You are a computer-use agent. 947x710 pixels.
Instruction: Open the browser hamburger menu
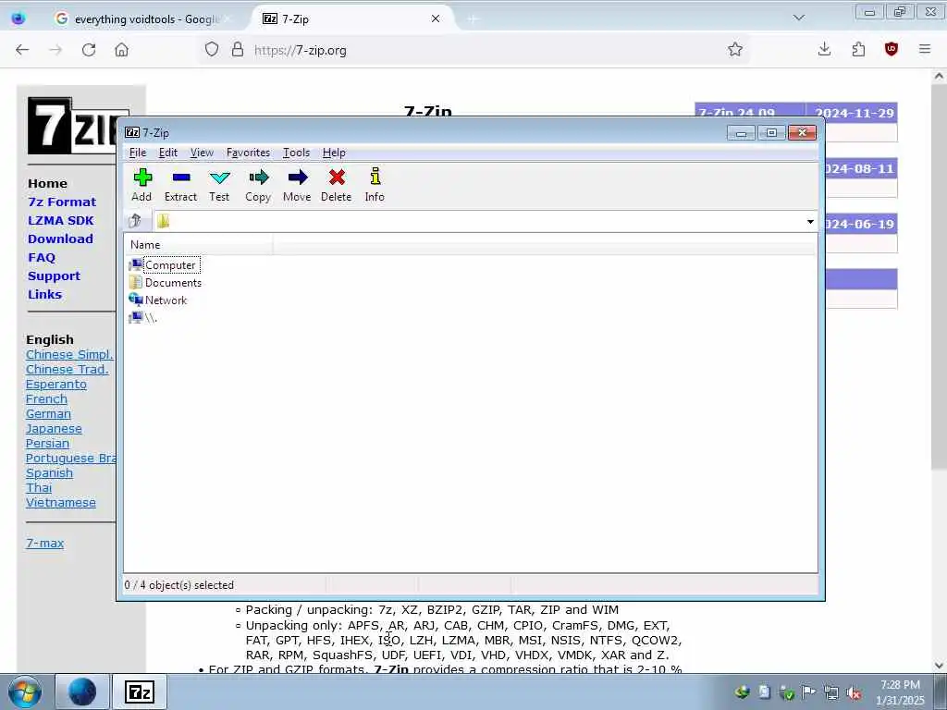tap(925, 50)
